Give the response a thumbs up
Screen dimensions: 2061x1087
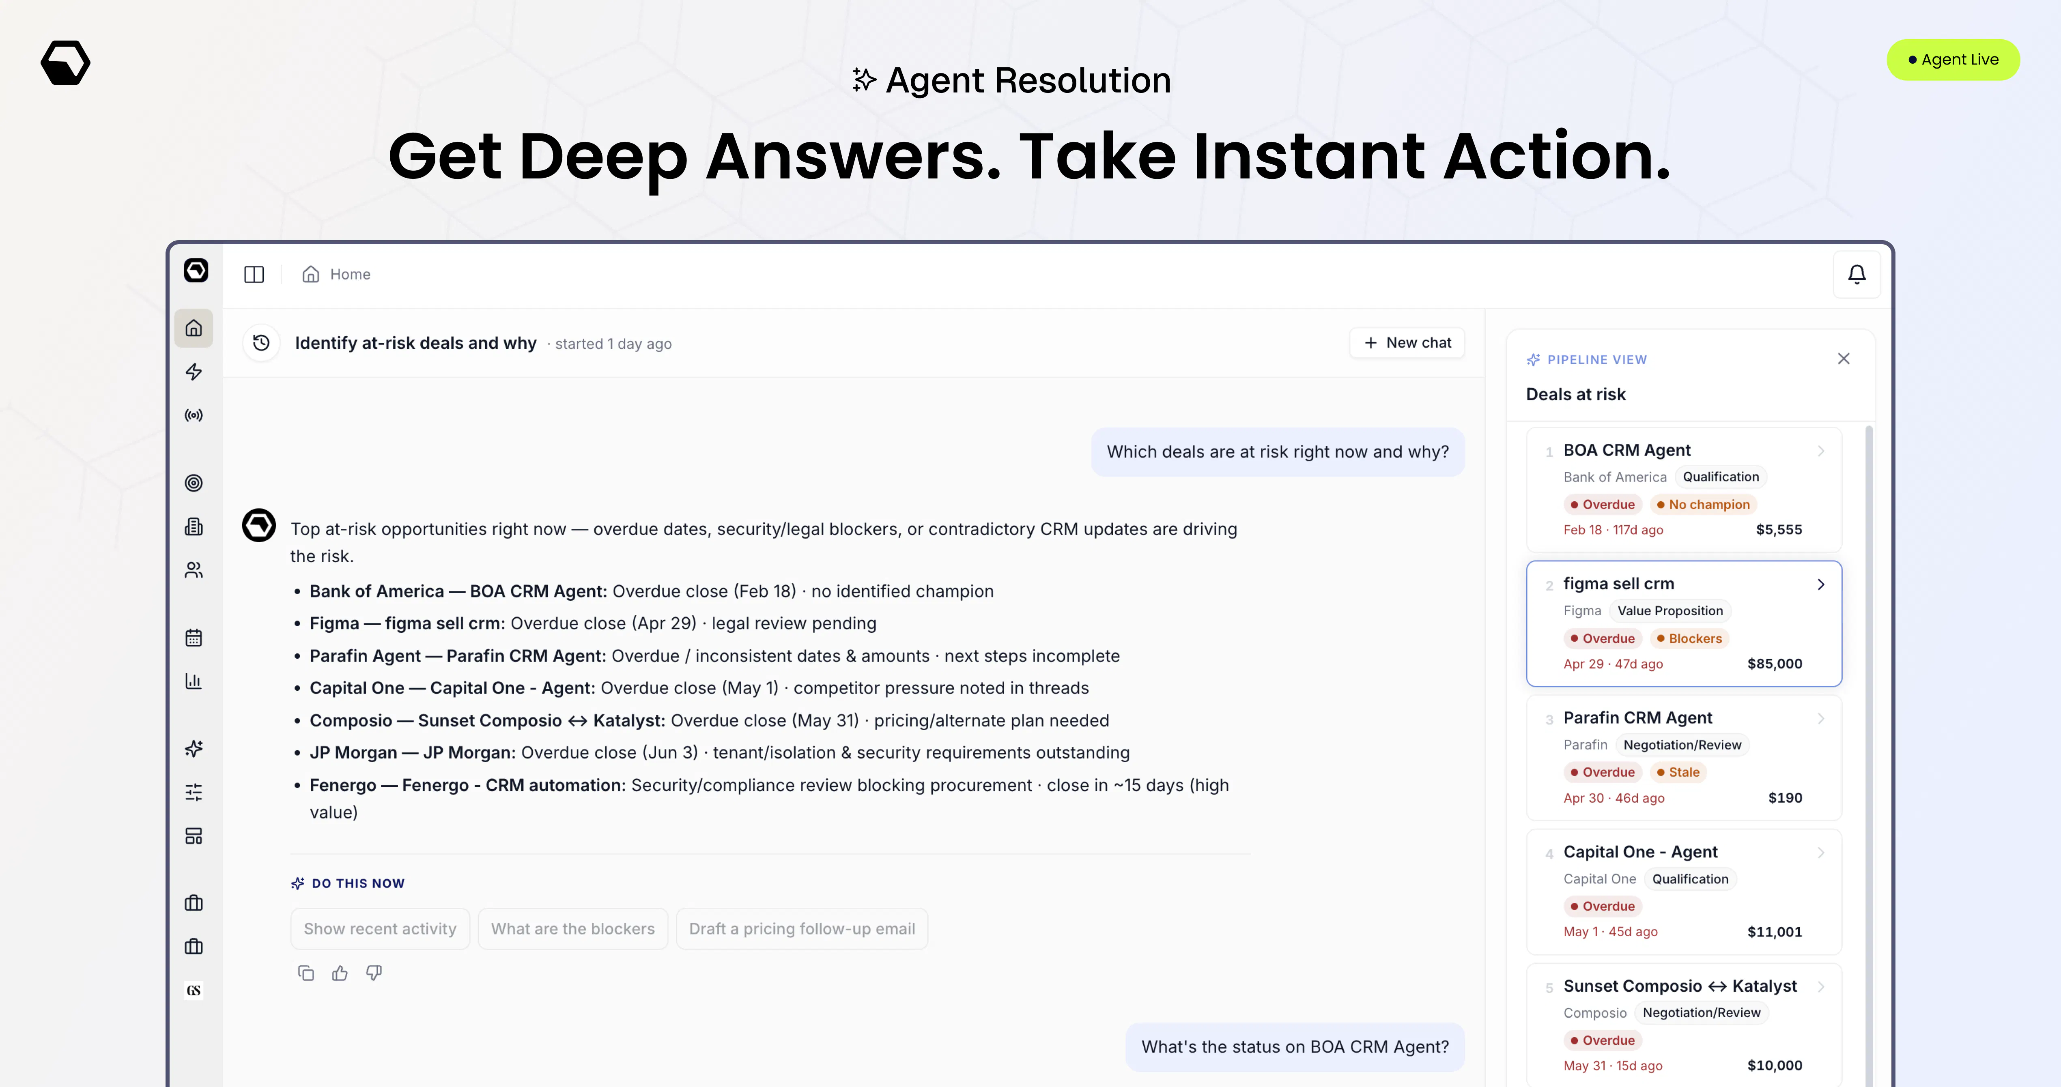click(340, 973)
